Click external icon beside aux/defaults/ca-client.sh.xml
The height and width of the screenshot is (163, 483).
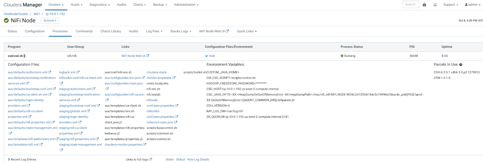(50, 94)
